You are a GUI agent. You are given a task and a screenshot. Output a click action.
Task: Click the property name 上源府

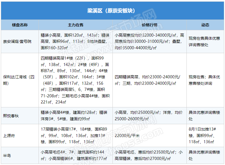[x=9, y=136]
